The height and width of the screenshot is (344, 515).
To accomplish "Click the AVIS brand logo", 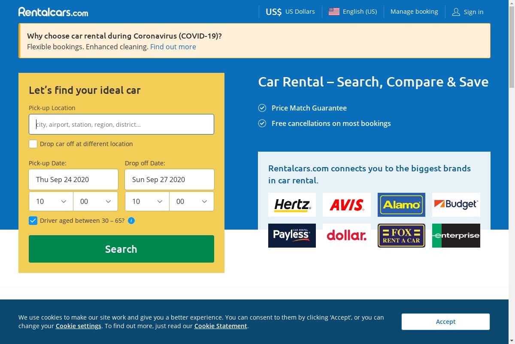I will (x=347, y=205).
